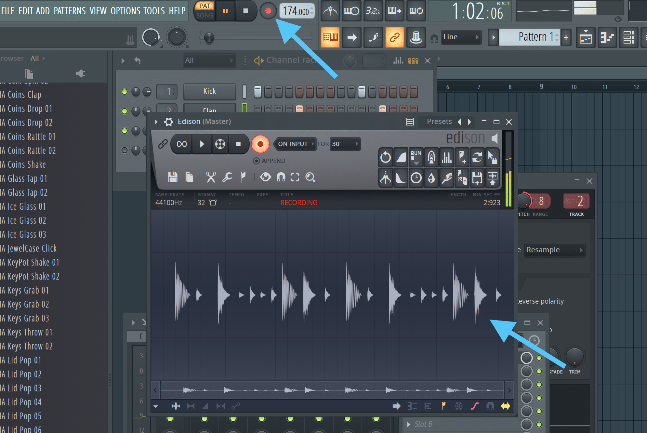Image resolution: width=647 pixels, height=433 pixels.
Task: Select next Edison preset arrow
Action: tap(469, 122)
